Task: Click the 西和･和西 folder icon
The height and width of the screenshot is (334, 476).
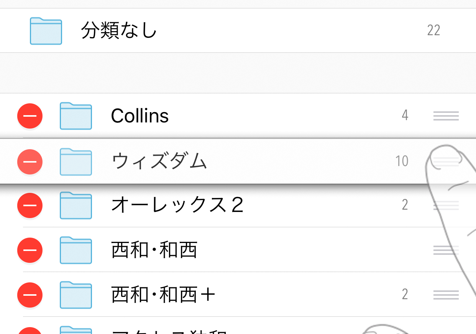Action: [76, 250]
